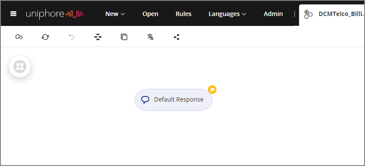Click the yellow flag badge on node

[212, 89]
